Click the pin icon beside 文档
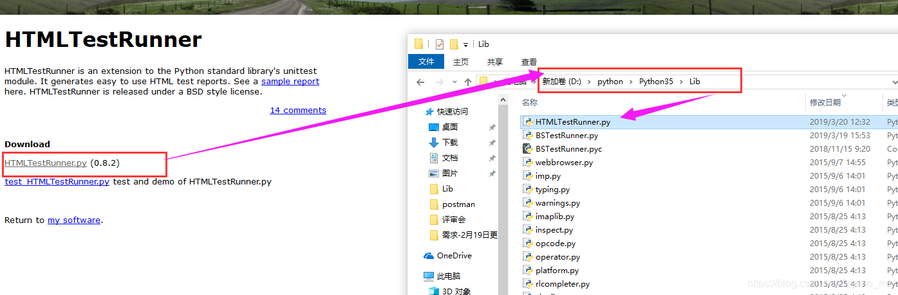The height and width of the screenshot is (295, 898). [492, 158]
